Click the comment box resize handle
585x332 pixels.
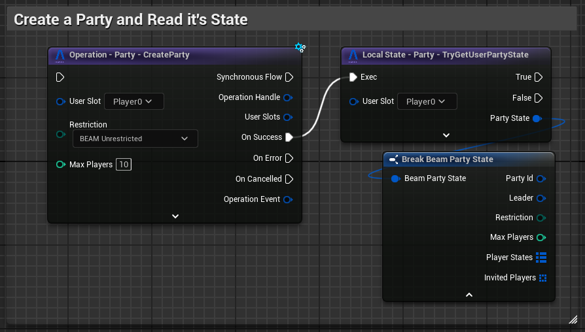(573, 320)
